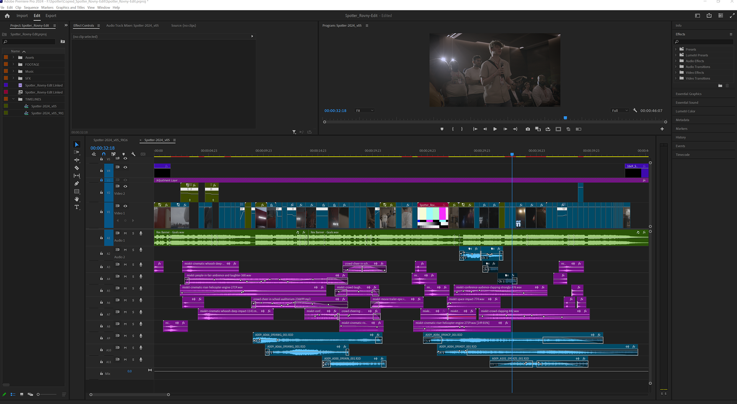The height and width of the screenshot is (404, 737).
Task: Switch to Audio Track Mixer tab
Action: pos(132,25)
